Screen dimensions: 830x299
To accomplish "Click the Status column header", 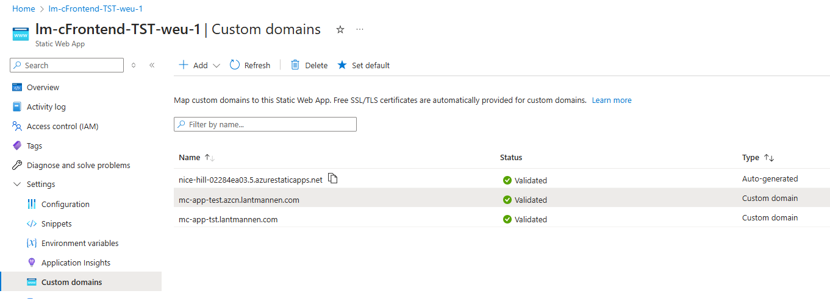I will [x=511, y=157].
